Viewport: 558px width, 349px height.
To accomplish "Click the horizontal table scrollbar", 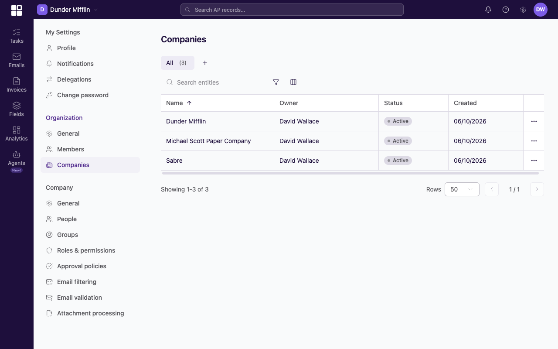I will pos(350,173).
